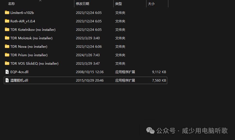This screenshot has width=235, height=140.
Task: Click the TDR Kotelnikov folder icon
Action: [7, 29]
